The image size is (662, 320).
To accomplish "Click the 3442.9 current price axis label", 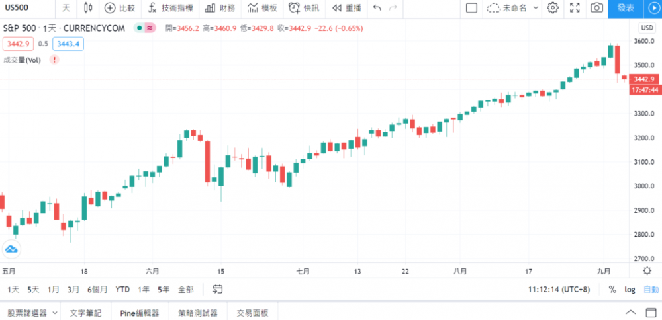I will tap(645, 79).
